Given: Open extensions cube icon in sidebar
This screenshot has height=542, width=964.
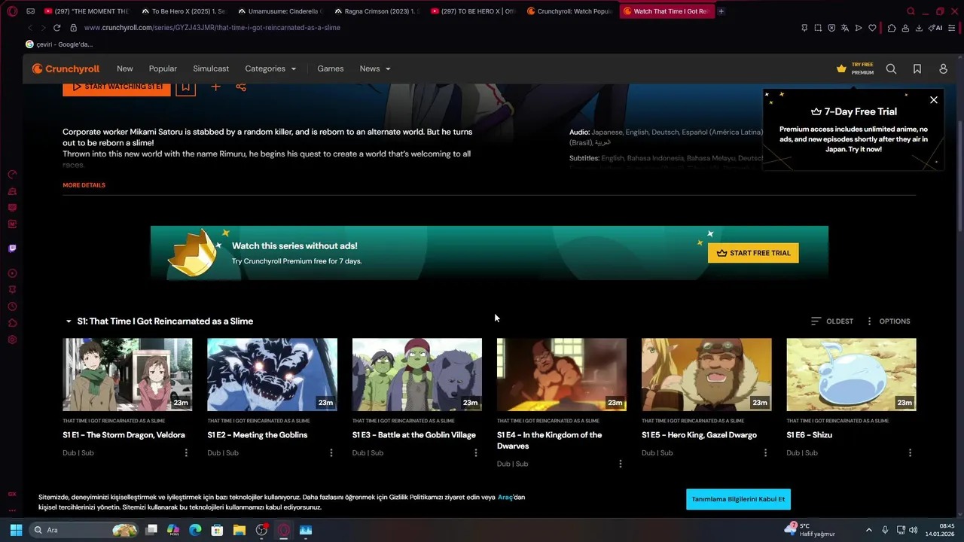Looking at the screenshot, I should click(x=12, y=323).
